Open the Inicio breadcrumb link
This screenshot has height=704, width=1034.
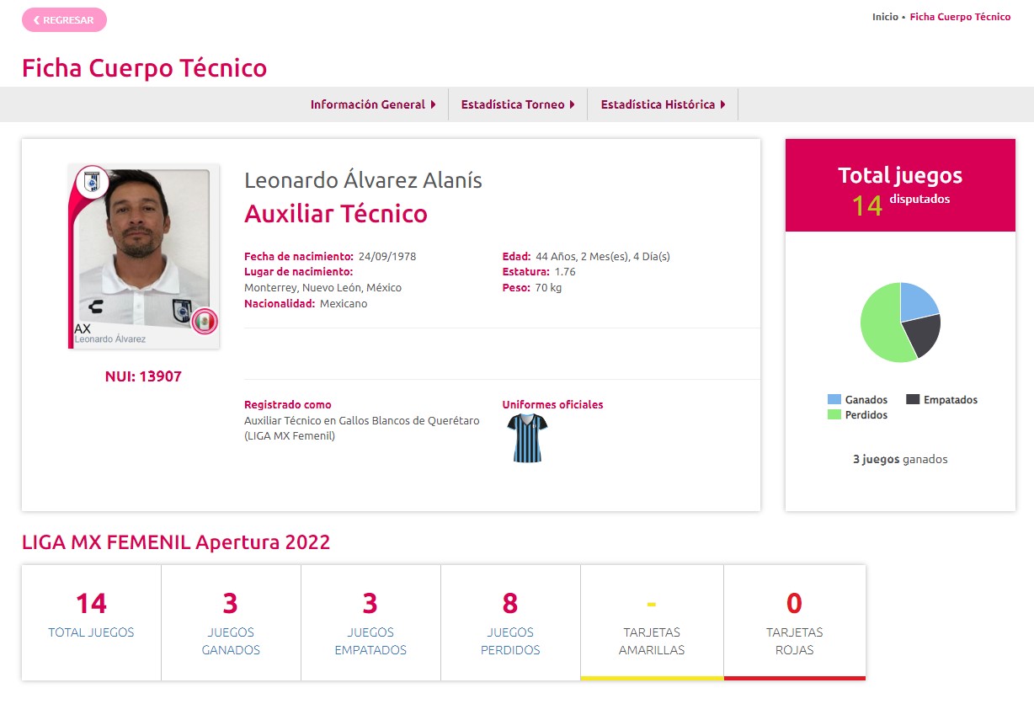point(885,17)
